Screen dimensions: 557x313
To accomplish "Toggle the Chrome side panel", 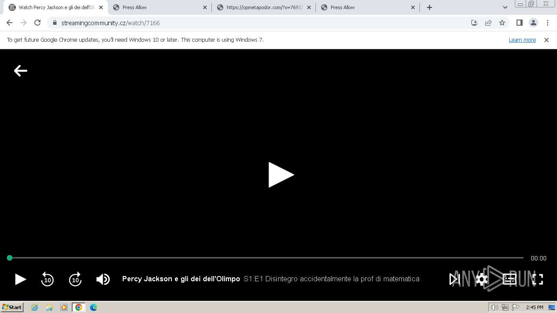I will click(x=520, y=23).
